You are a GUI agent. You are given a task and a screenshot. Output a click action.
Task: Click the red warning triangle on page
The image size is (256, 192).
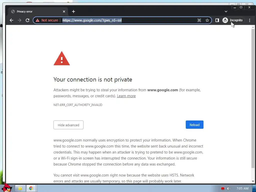[62, 58]
